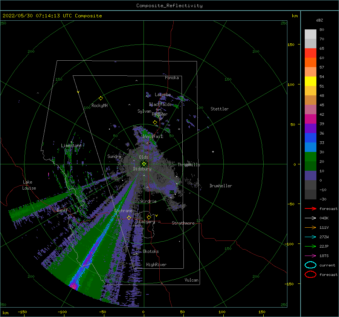Click the 'current' legend label
Viewport: 339px width, 317px height.
(x=327, y=265)
